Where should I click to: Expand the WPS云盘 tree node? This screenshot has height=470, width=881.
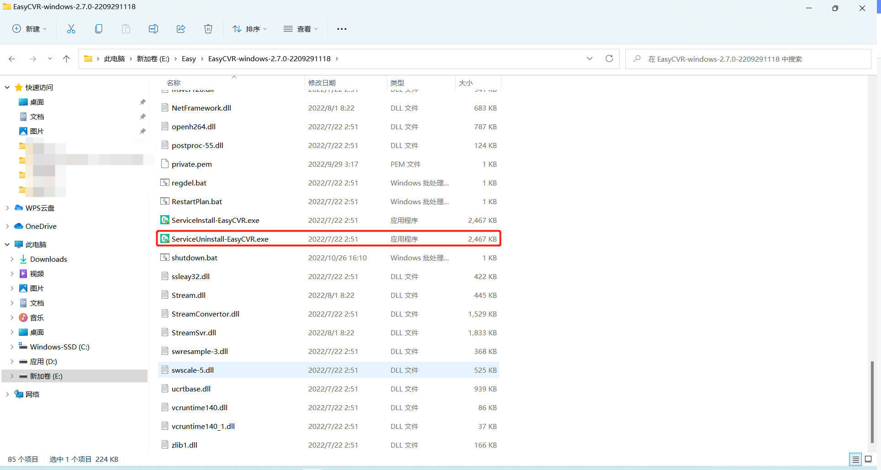pos(7,208)
